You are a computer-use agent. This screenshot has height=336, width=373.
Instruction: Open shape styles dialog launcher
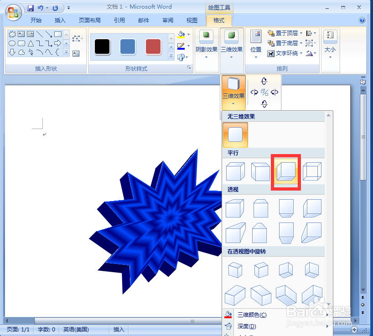point(189,67)
